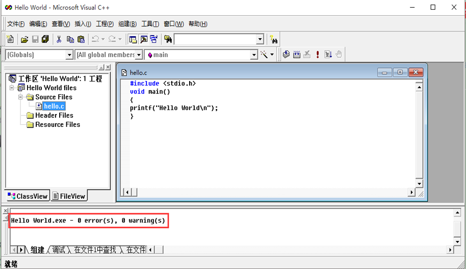
Task: Open the 组建(B) menu
Action: 127,24
